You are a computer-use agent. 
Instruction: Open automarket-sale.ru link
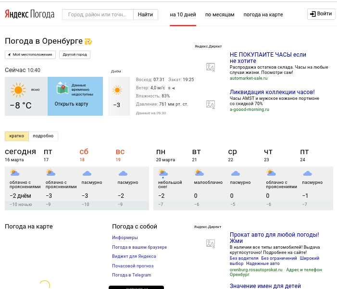(x=249, y=78)
